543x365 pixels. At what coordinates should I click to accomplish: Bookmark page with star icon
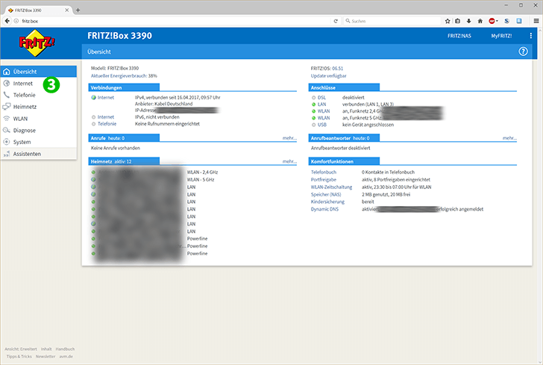(x=448, y=21)
